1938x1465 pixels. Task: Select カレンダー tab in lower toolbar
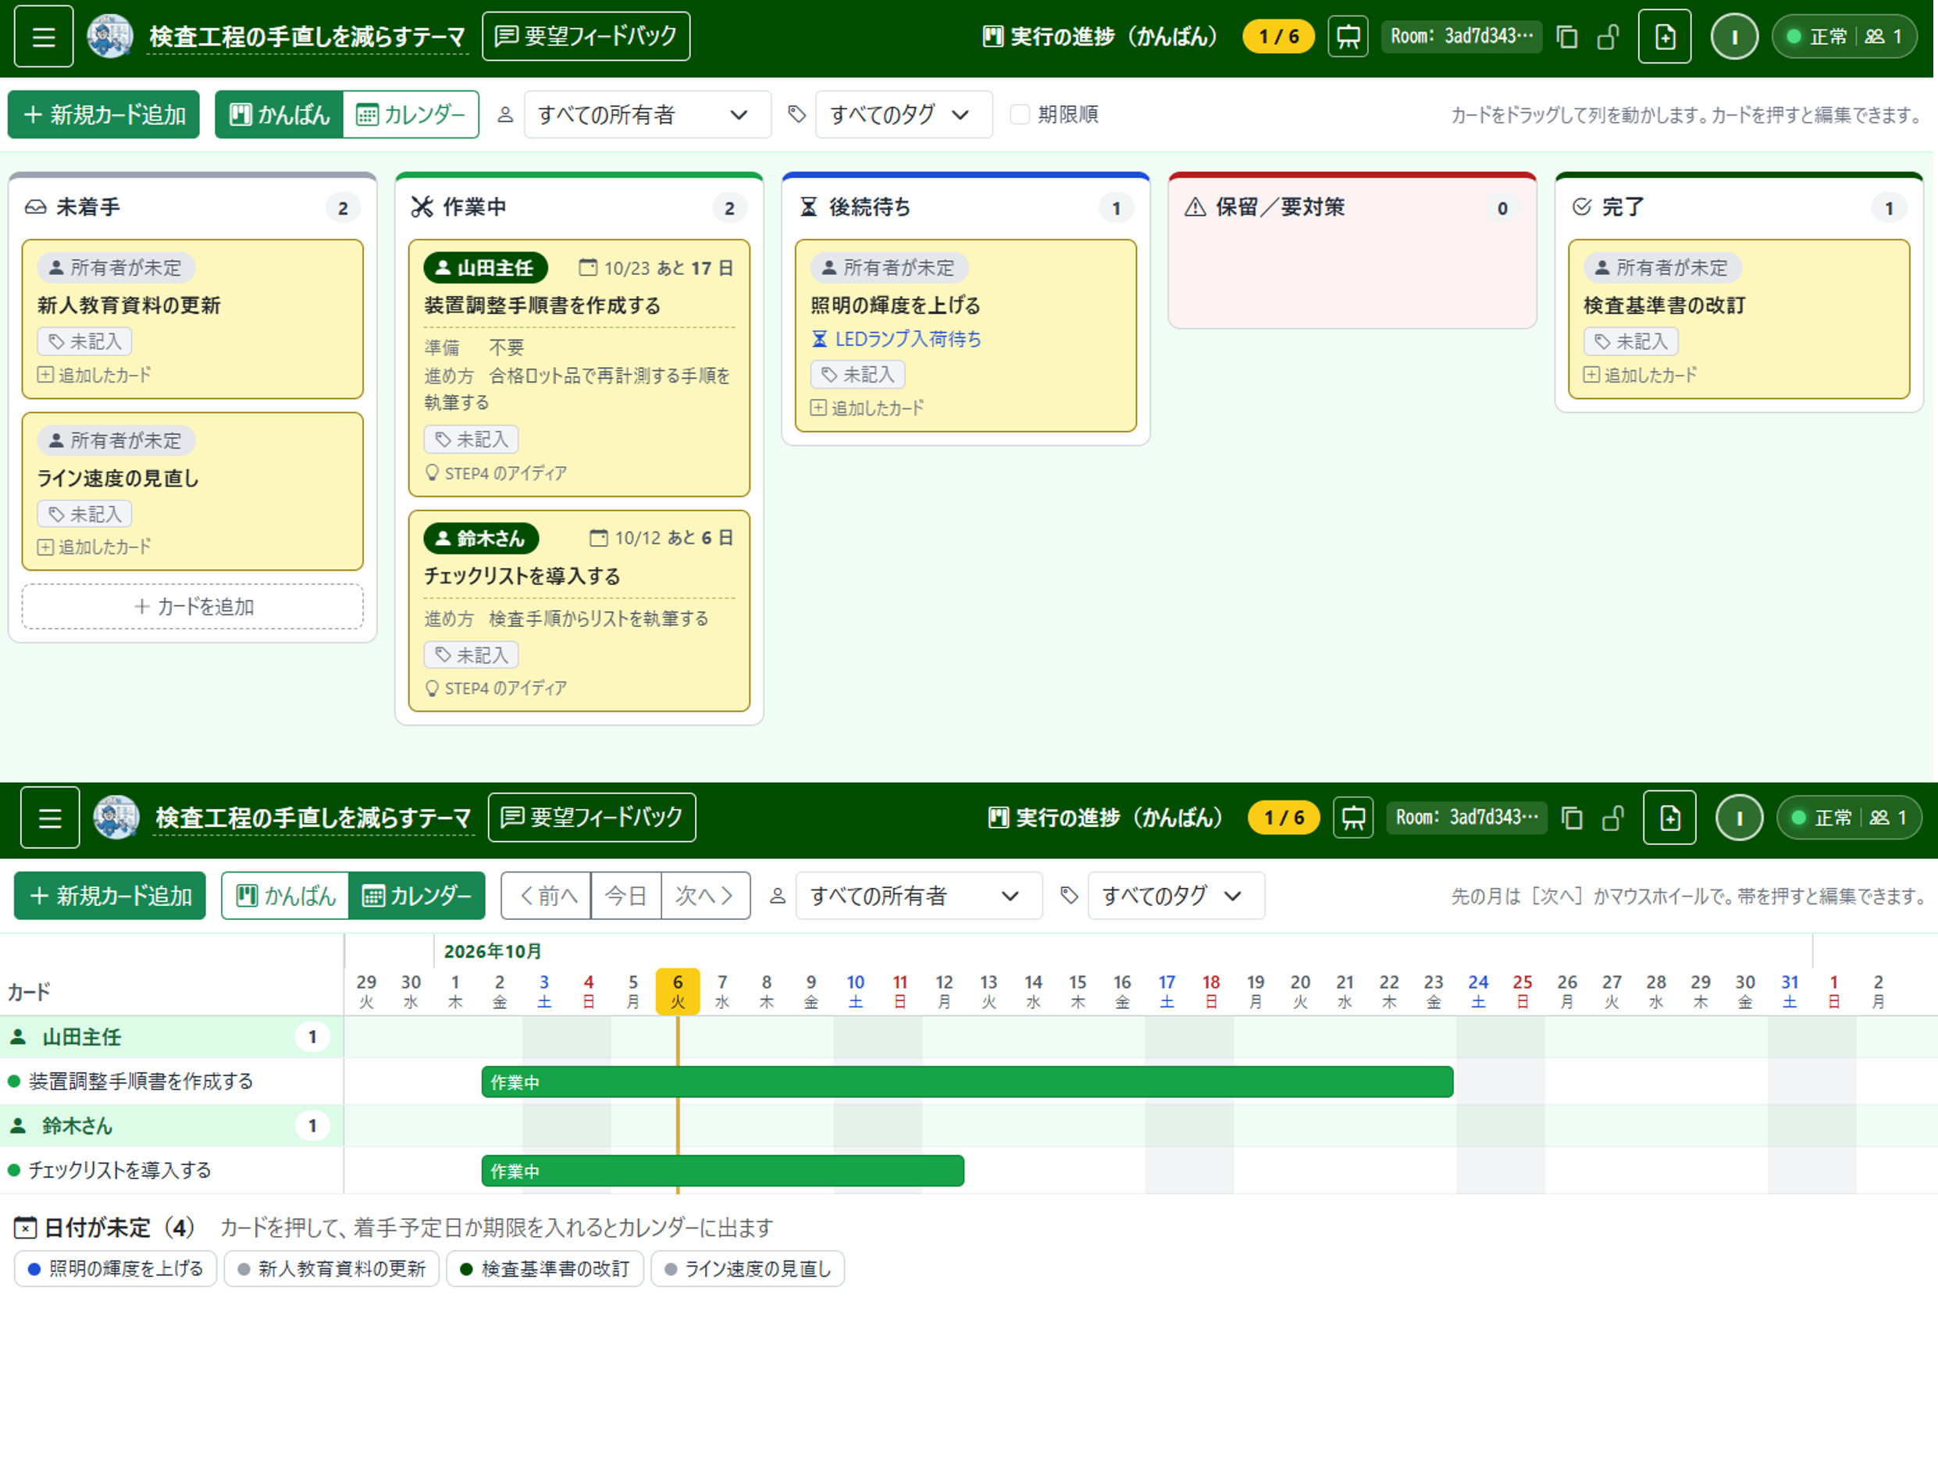[417, 896]
